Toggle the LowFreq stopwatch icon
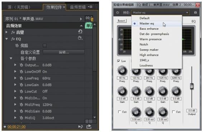Image resolution: width=203 pixels, height=132 pixels. pos(22,78)
